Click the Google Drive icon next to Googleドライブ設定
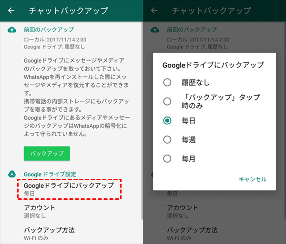286x244 pixels. click(x=11, y=174)
